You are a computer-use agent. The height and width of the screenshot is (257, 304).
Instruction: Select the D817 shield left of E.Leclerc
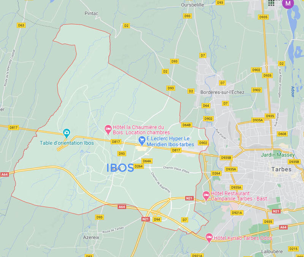pyautogui.click(x=116, y=142)
